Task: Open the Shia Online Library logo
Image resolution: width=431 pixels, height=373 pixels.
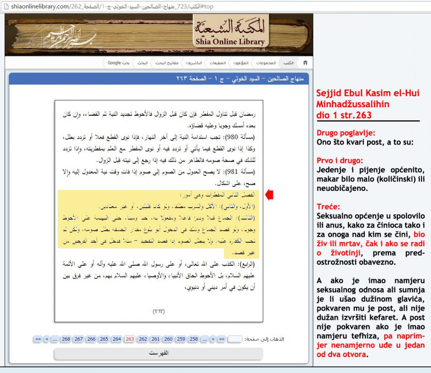Action: [x=230, y=31]
